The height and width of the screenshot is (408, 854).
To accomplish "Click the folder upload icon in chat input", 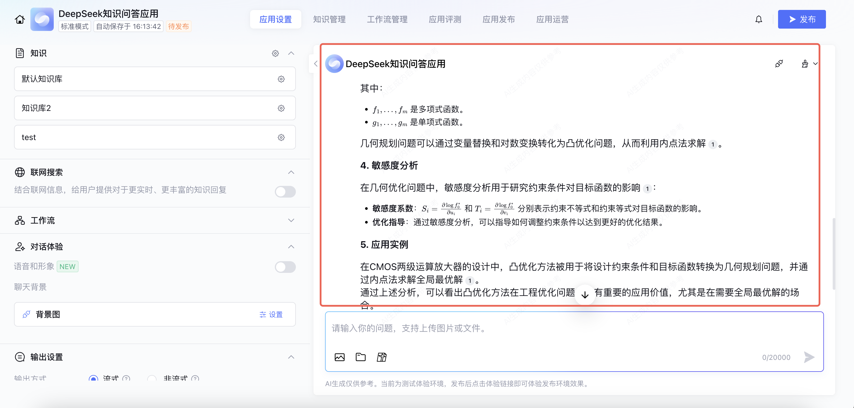I will tap(360, 357).
